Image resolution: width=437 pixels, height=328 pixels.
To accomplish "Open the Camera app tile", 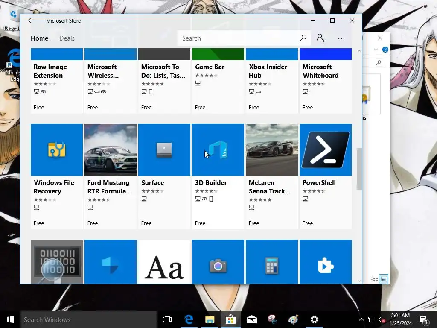I will pyautogui.click(x=218, y=262).
